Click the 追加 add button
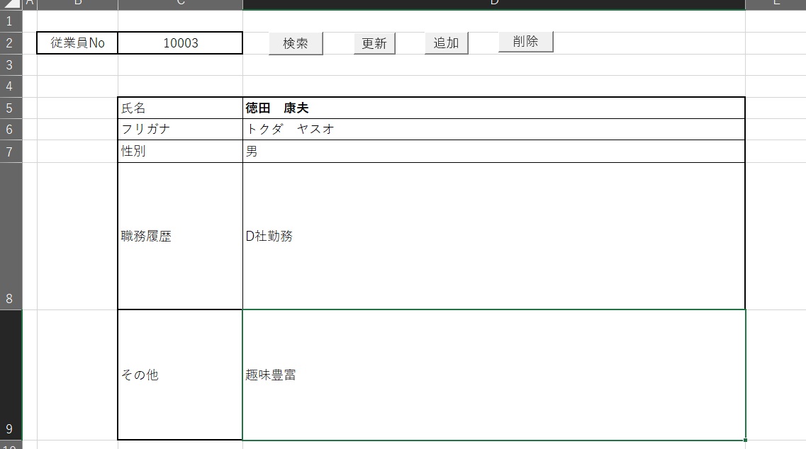 pyautogui.click(x=446, y=43)
